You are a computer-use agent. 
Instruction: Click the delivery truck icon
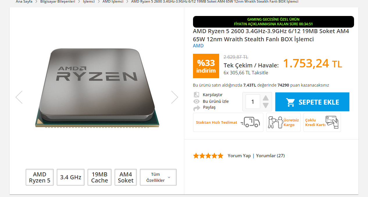point(251,122)
